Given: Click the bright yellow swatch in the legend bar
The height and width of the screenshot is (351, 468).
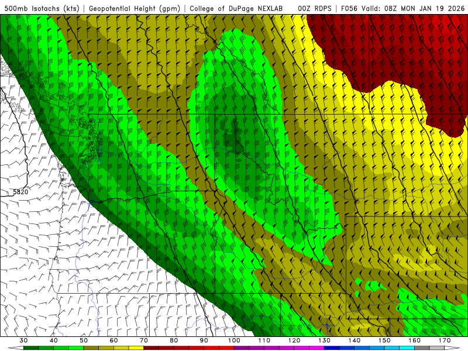Looking at the screenshot, I should tap(136, 348).
